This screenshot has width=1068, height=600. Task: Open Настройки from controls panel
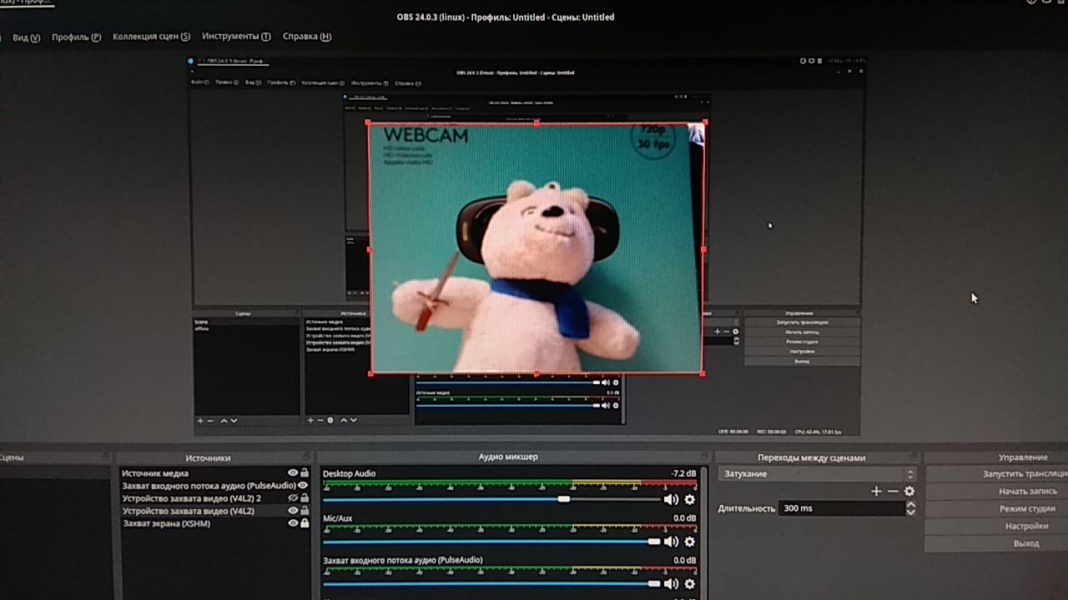coord(997,527)
